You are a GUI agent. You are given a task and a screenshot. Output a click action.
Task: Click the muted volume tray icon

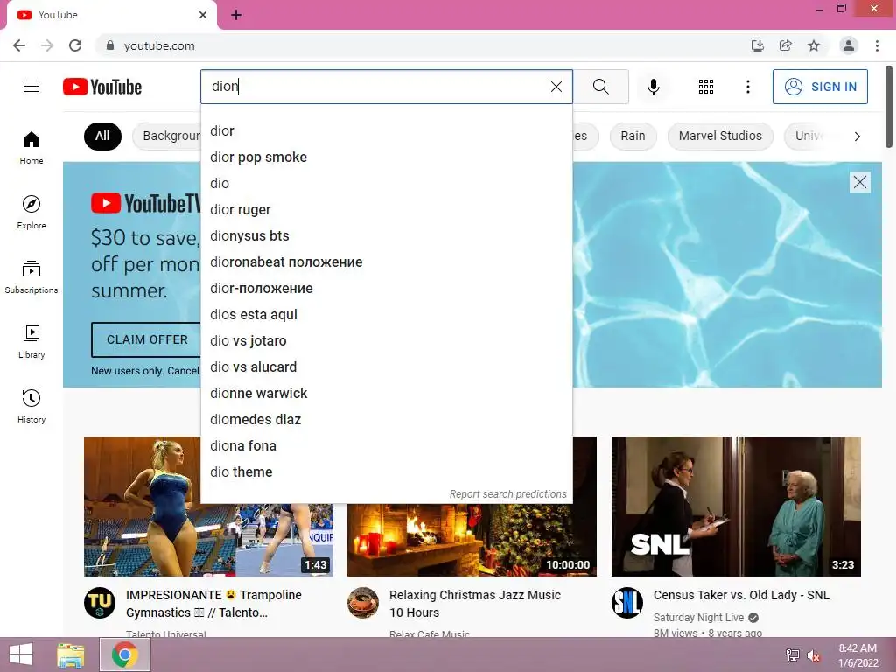point(814,655)
